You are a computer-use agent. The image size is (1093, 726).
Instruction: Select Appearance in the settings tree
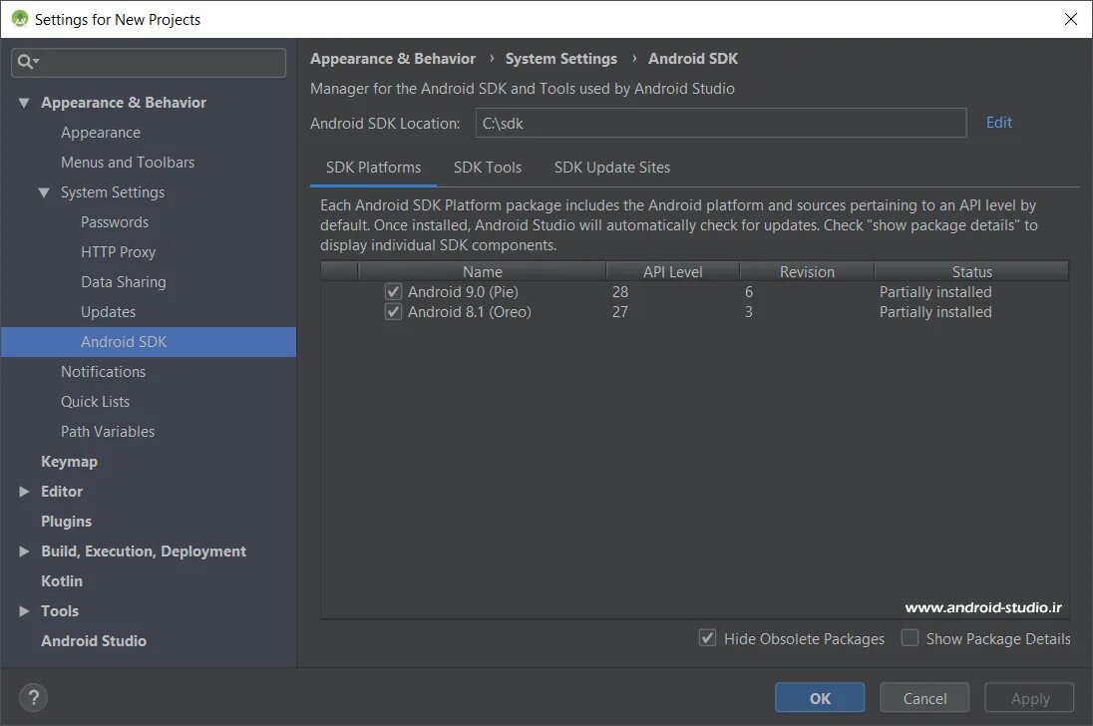point(101,133)
